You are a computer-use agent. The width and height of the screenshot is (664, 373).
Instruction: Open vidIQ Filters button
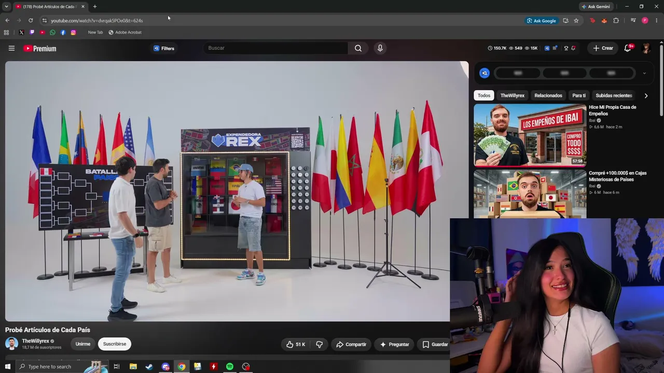(164, 48)
